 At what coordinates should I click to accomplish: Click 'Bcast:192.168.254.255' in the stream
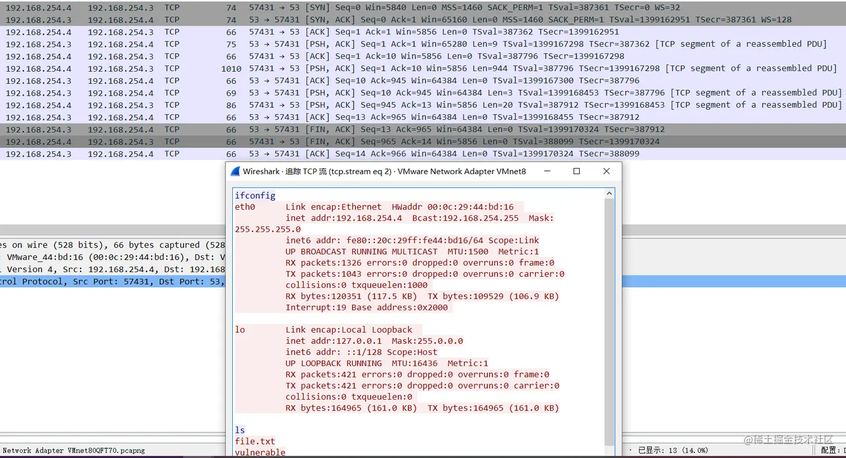click(466, 218)
